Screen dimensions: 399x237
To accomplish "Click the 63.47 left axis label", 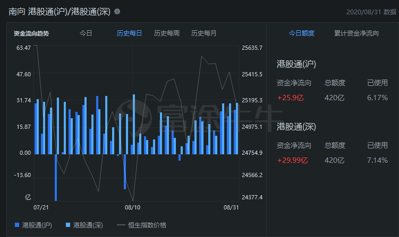I will (24, 48).
